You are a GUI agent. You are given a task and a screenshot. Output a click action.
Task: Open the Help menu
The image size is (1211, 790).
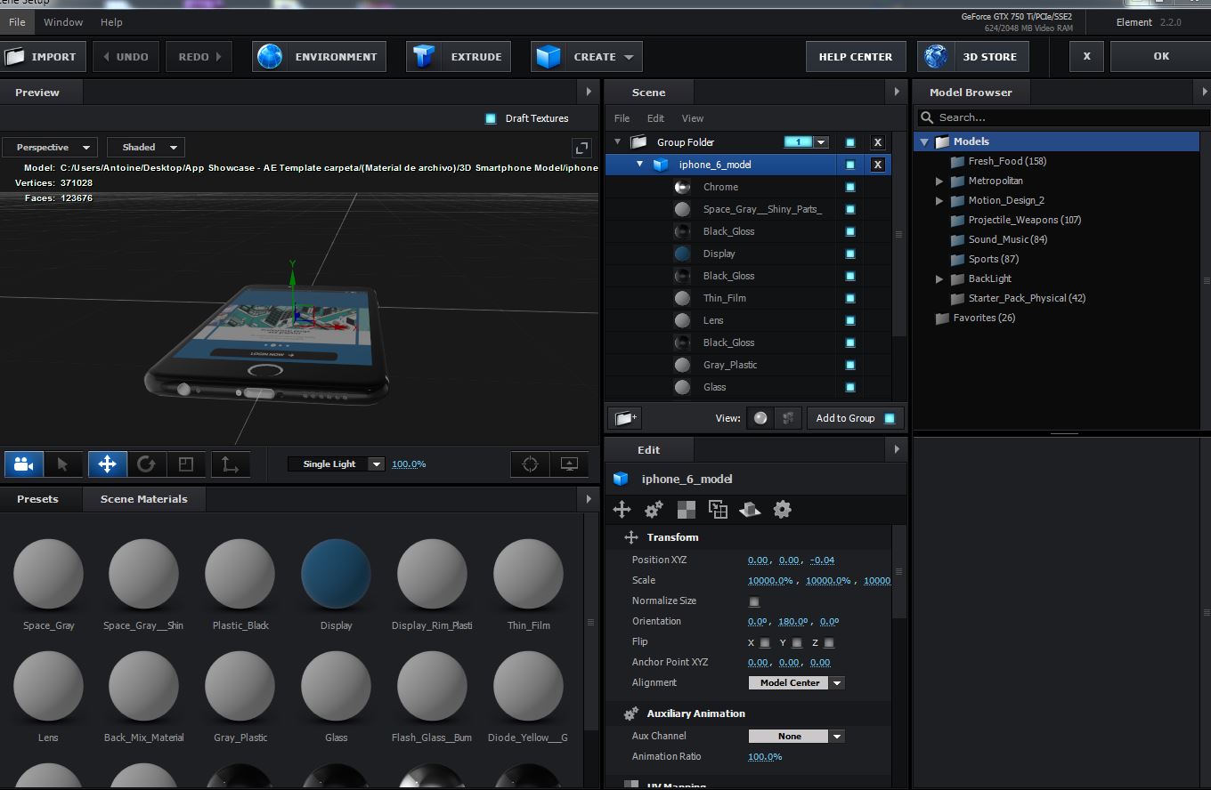(111, 22)
